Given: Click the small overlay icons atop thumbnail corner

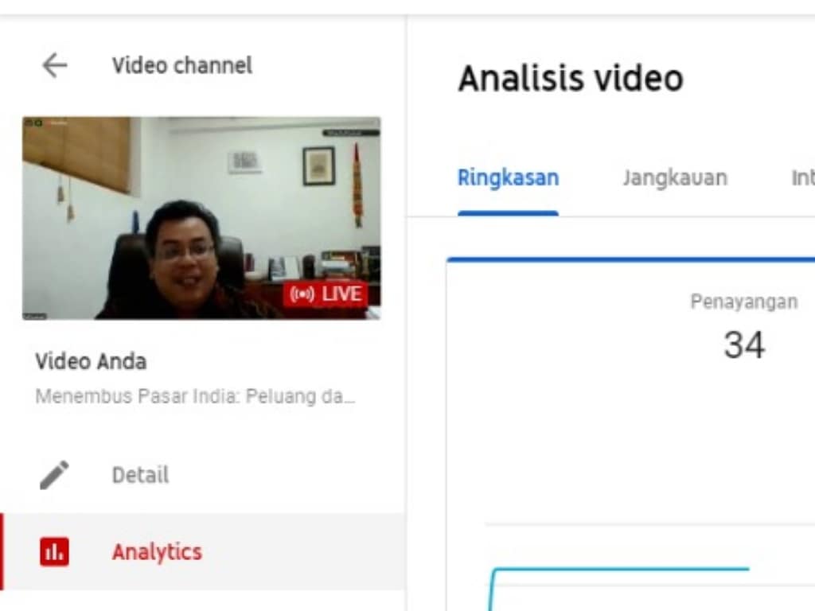Looking at the screenshot, I should [33, 123].
